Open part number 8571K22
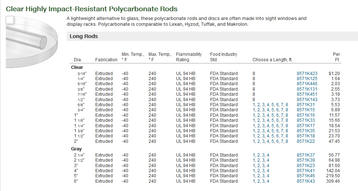Image resolution: width=358 pixels, height=191 pixels. [x=306, y=141]
